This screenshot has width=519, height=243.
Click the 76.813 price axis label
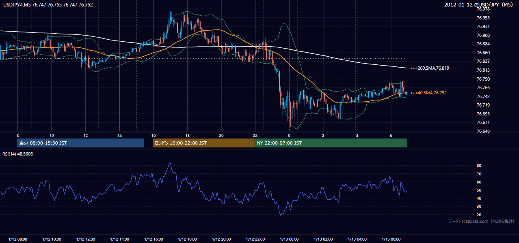(483, 70)
